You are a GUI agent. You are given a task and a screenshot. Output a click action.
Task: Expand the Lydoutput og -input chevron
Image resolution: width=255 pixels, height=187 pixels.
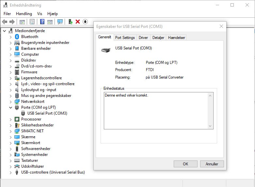point(10,90)
